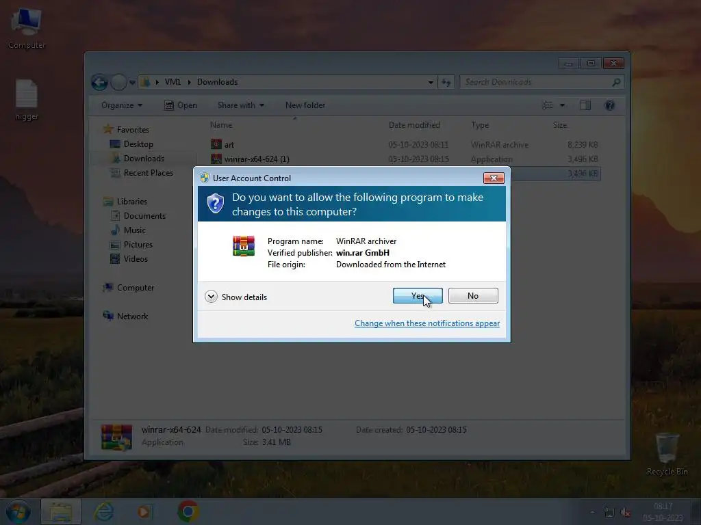Expand Show details in the UAC dialog

tap(236, 297)
